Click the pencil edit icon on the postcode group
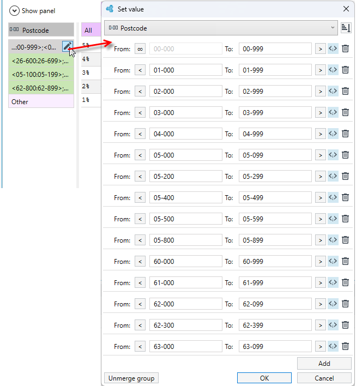 point(68,46)
